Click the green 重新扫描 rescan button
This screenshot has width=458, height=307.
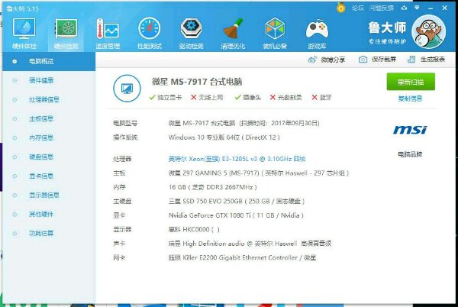click(411, 82)
